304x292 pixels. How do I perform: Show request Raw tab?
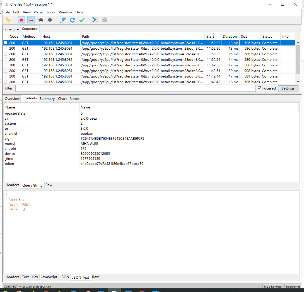[x=49, y=185]
